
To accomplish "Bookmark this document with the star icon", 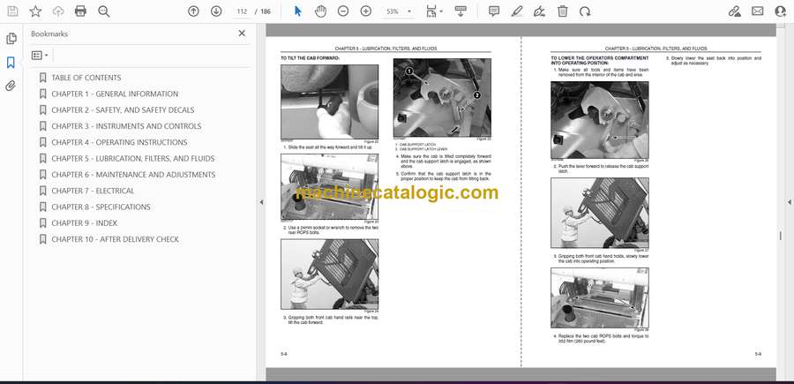I will point(35,11).
